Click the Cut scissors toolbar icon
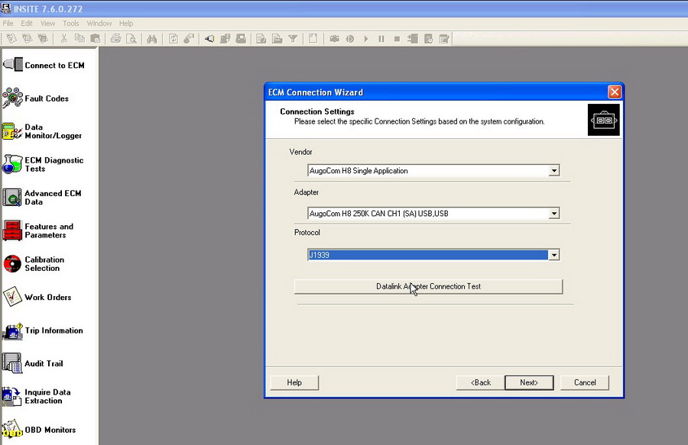 (x=64, y=38)
